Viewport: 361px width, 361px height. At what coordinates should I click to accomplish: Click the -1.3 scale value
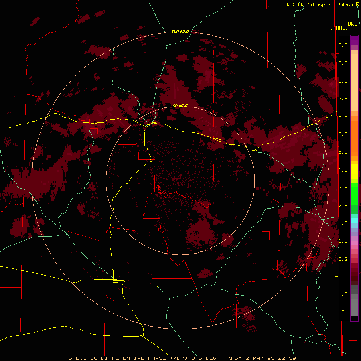[x=341, y=294]
